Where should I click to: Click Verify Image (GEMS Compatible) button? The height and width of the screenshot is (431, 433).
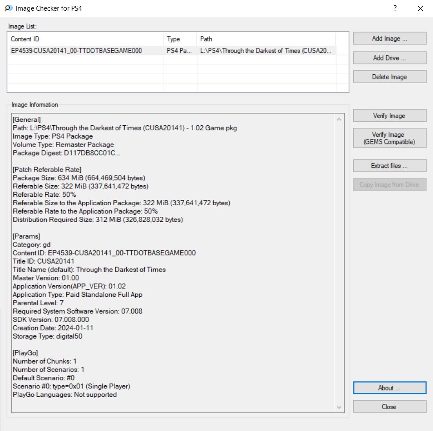point(390,138)
